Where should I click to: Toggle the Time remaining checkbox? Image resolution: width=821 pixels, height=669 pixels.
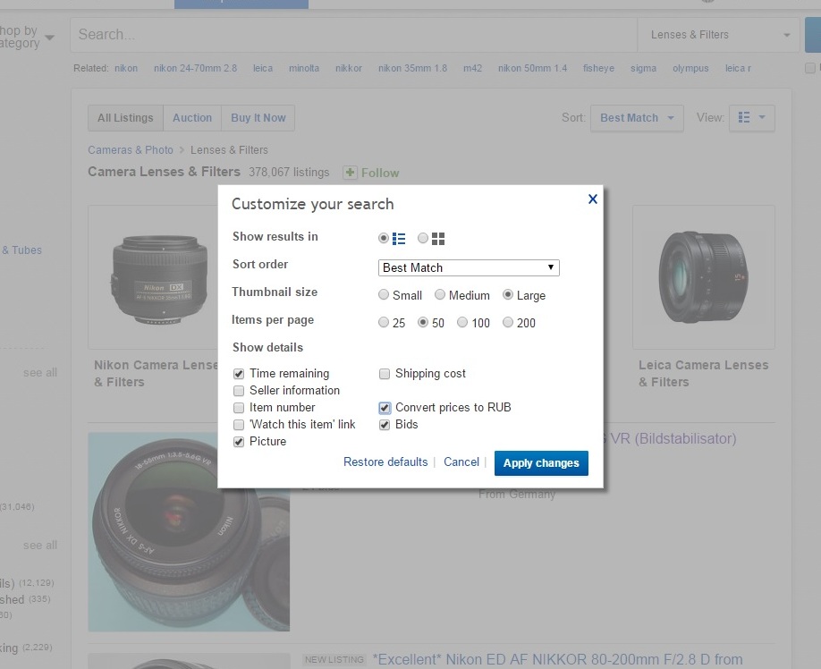point(239,374)
